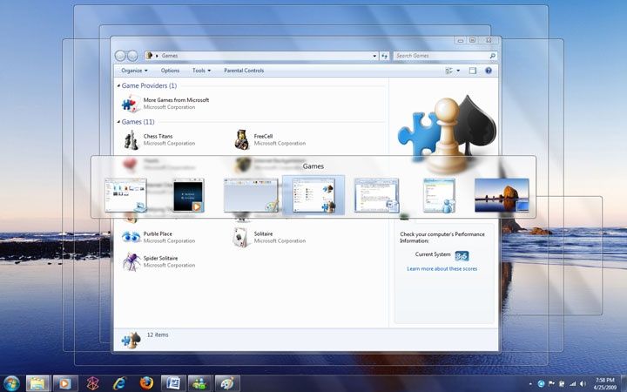This screenshot has height=392, width=627.
Task: Collapse the Game Providers group
Action: click(x=118, y=86)
